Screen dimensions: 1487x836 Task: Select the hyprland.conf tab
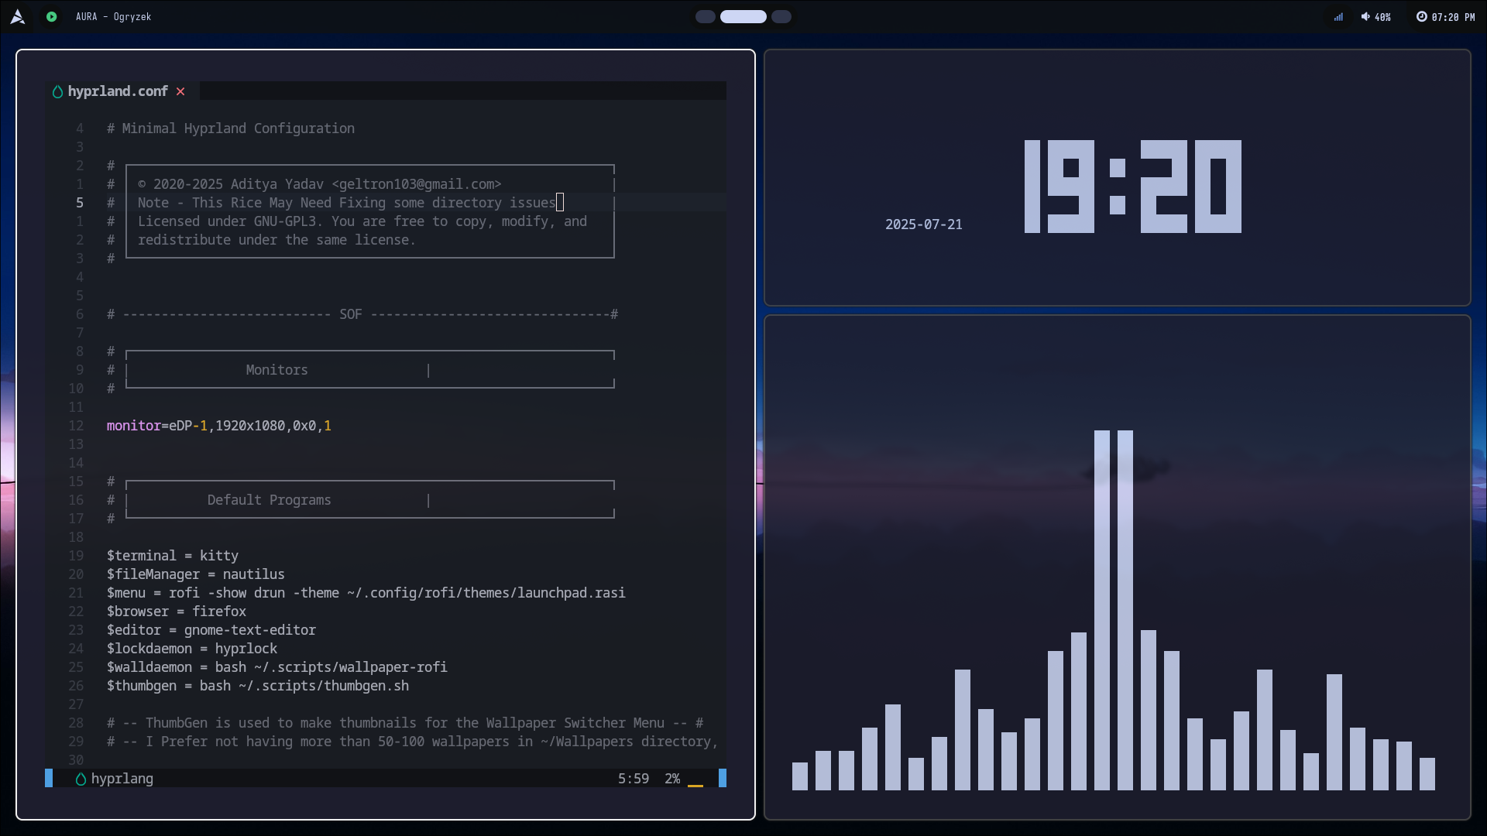coord(118,91)
